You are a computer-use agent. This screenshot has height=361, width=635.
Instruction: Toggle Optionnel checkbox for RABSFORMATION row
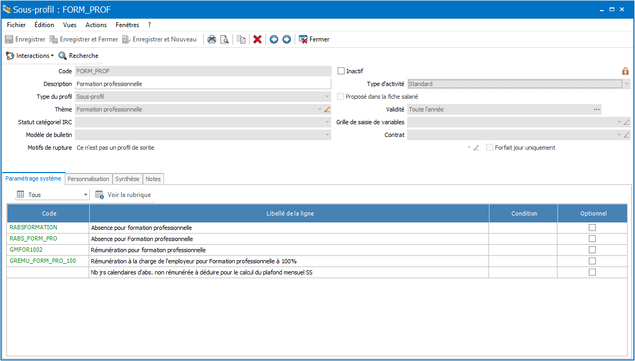[592, 227]
